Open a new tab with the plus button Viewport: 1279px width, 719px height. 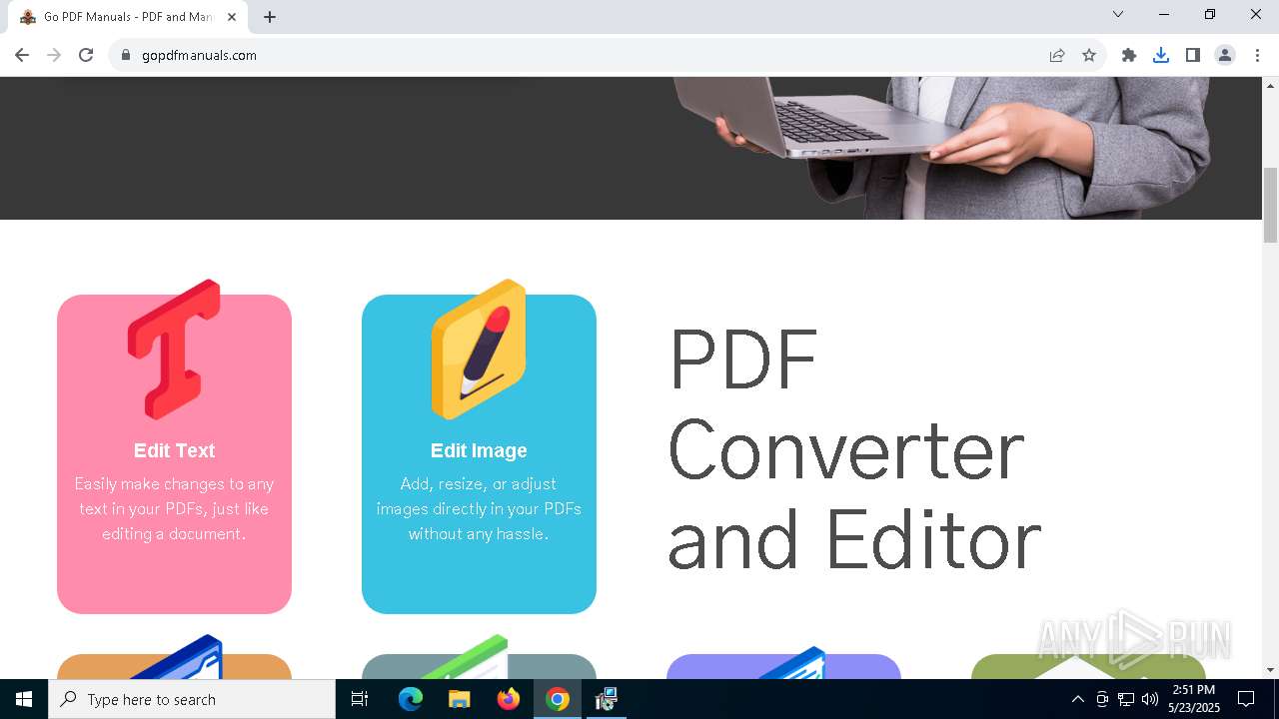click(270, 17)
